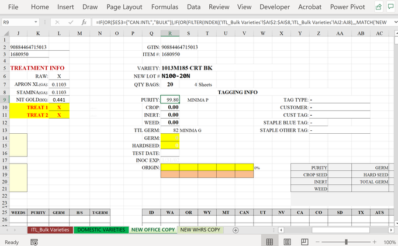Switch to Page Break Preview icon

point(304,242)
